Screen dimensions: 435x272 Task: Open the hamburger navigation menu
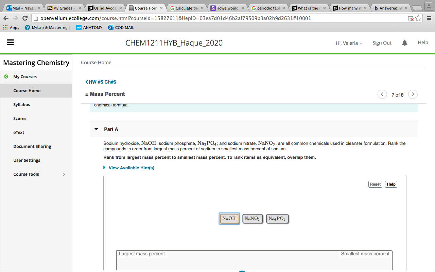tap(10, 42)
